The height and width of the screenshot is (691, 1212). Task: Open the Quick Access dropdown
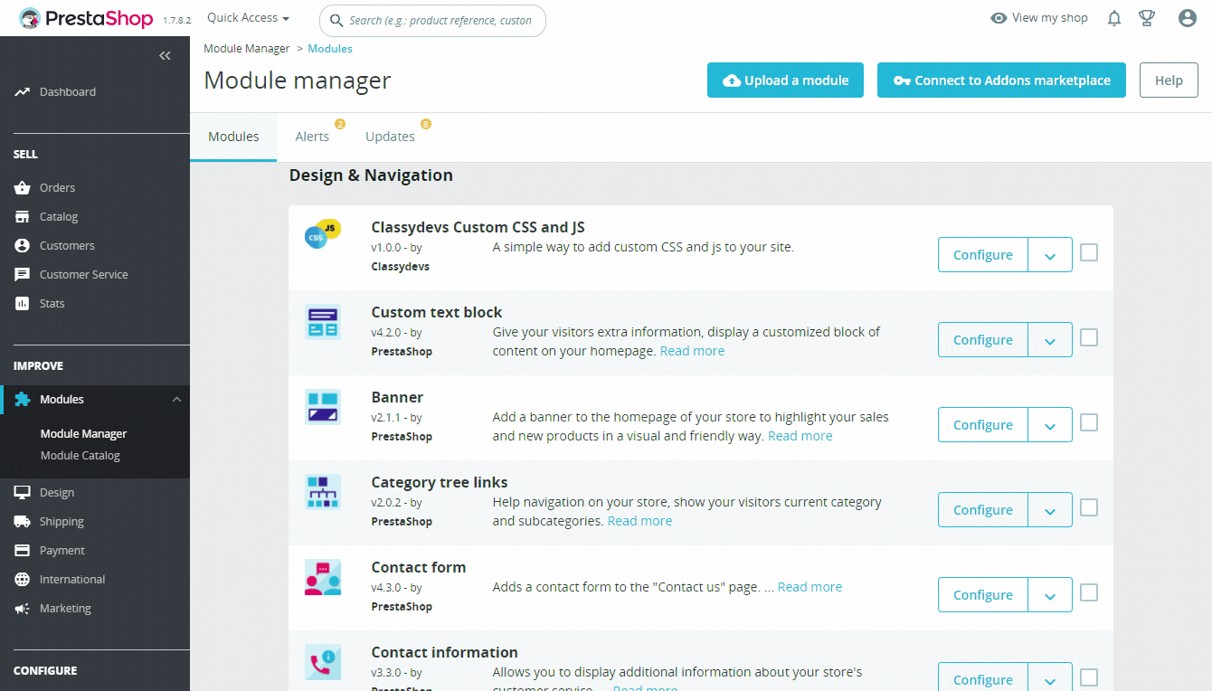tap(249, 18)
